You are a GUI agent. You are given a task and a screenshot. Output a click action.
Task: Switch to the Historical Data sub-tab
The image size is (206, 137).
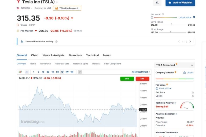[x=62, y=64]
